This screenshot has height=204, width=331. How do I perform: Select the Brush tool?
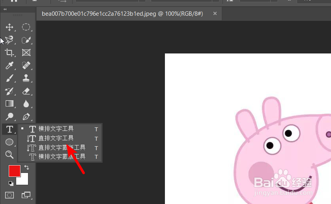click(9, 78)
